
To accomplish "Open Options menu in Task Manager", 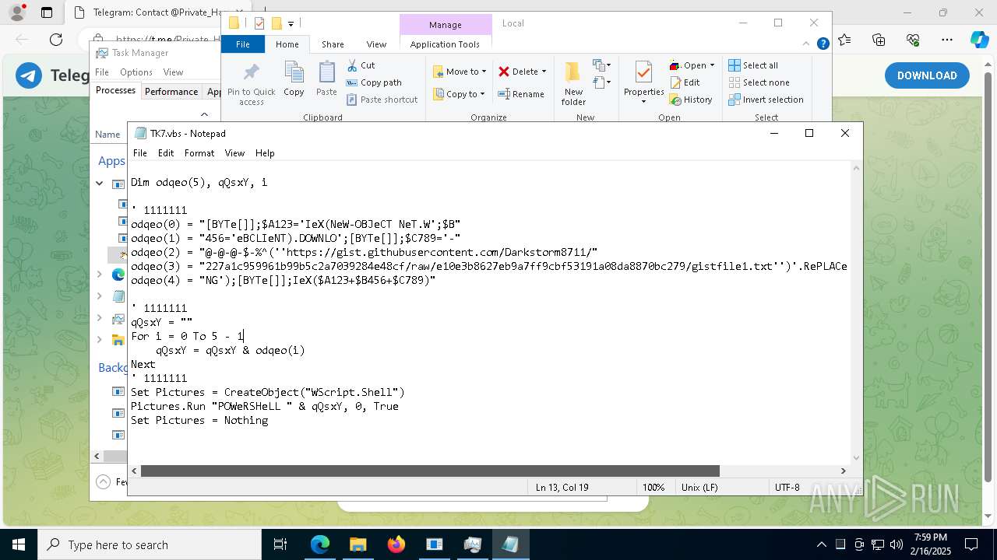I will click(136, 72).
